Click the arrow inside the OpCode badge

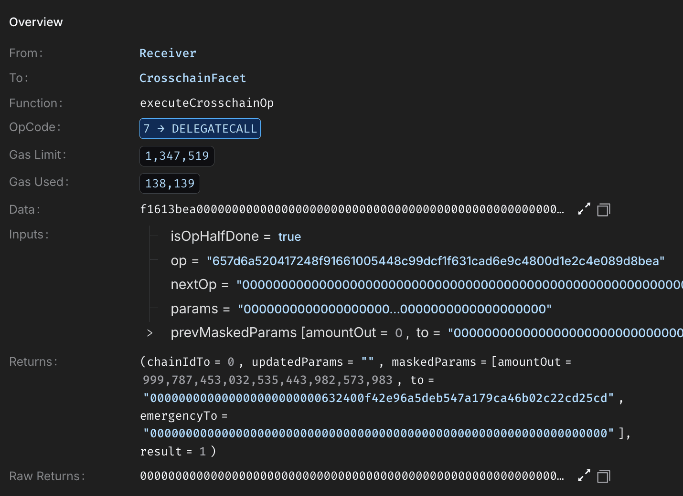(x=161, y=128)
